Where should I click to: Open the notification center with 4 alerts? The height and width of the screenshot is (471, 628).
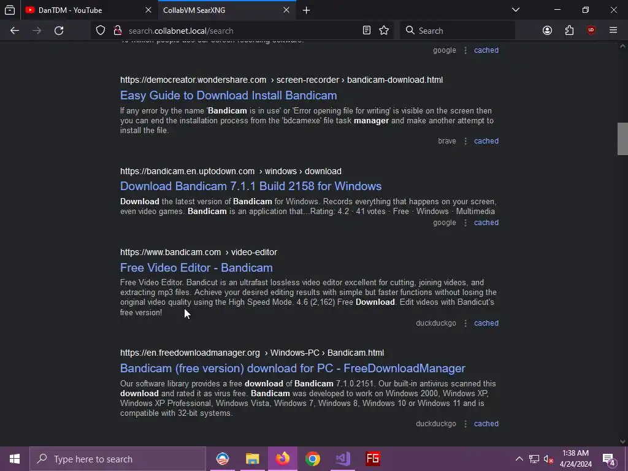(608, 459)
